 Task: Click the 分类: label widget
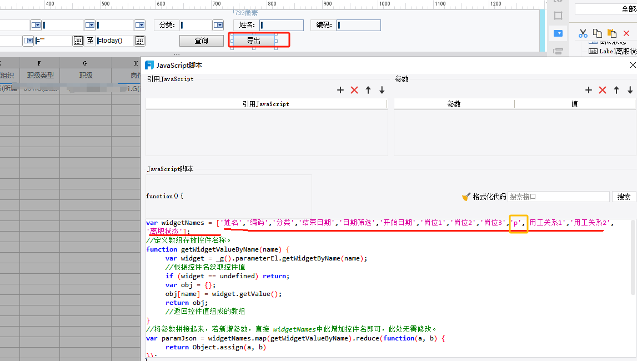click(x=167, y=25)
